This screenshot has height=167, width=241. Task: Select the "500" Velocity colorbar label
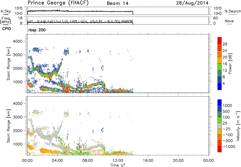click(226, 111)
